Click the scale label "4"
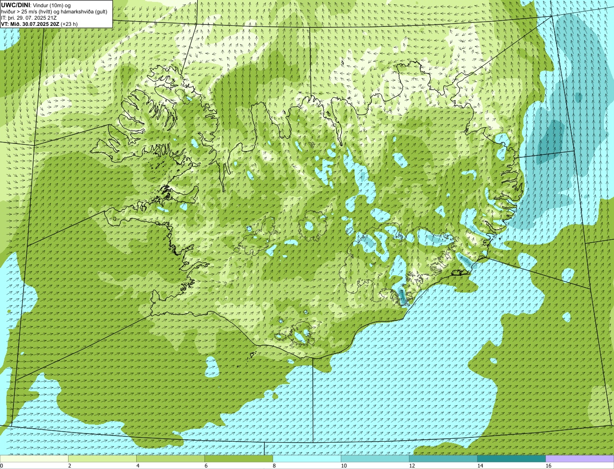Viewport: 614px width, 469px height. pyautogui.click(x=138, y=466)
